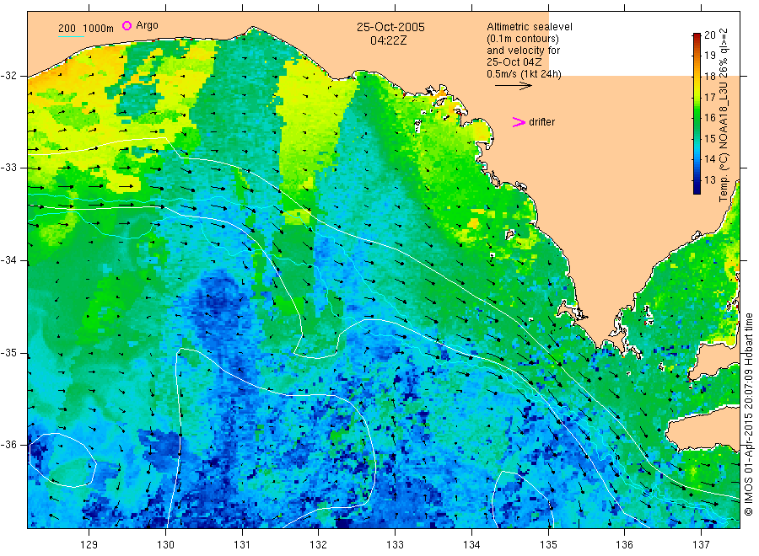Click the "(0.1m contours)" text
759x556 pixels.
[x=523, y=39]
